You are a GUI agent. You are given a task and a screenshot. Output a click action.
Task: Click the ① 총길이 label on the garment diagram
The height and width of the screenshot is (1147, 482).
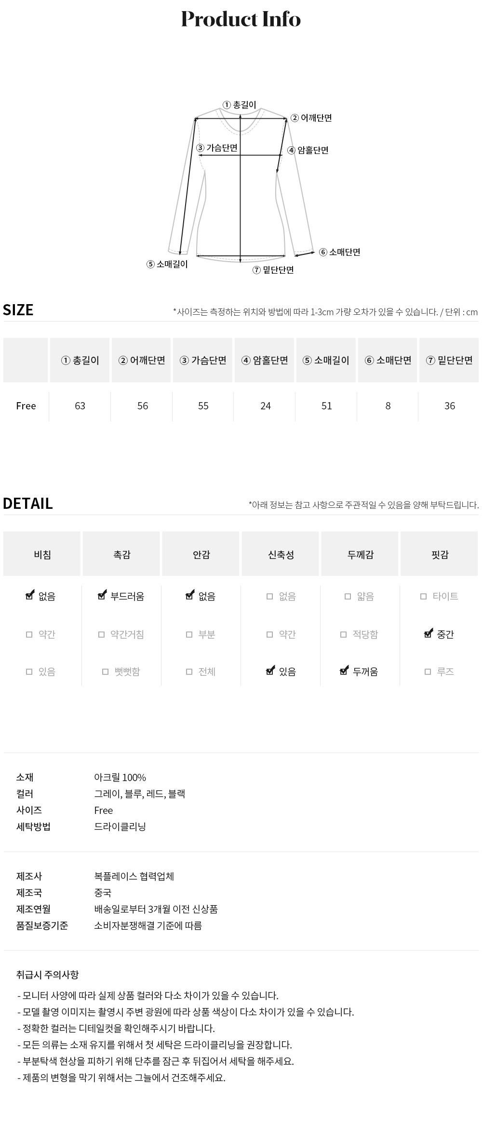[x=240, y=105]
